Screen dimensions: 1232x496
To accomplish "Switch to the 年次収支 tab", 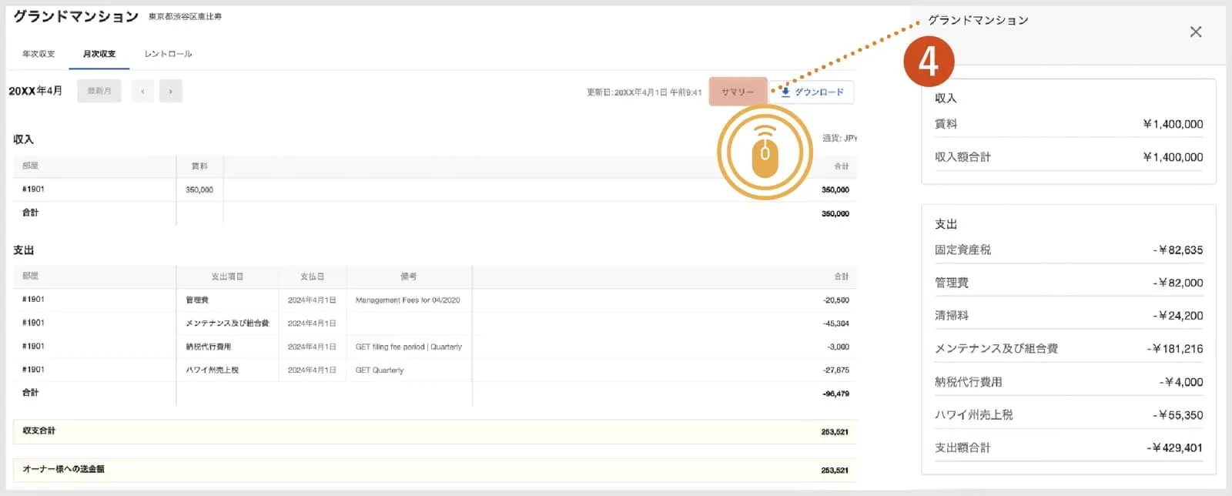I will [38, 54].
